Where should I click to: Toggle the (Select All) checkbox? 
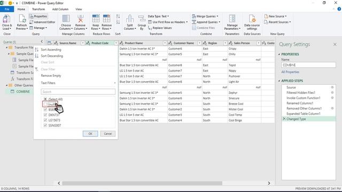pyautogui.click(x=45, y=99)
